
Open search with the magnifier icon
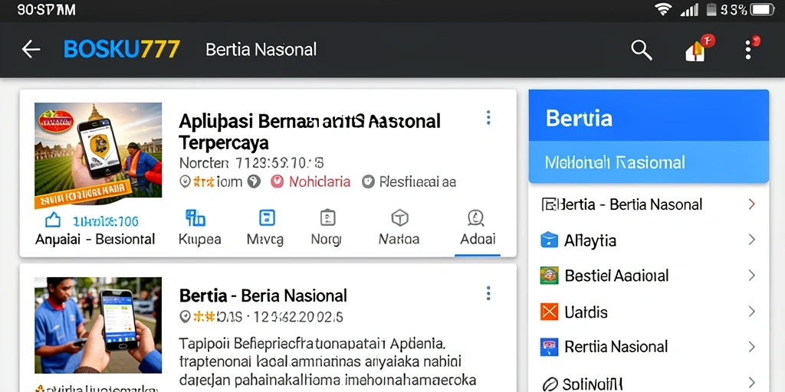point(642,50)
